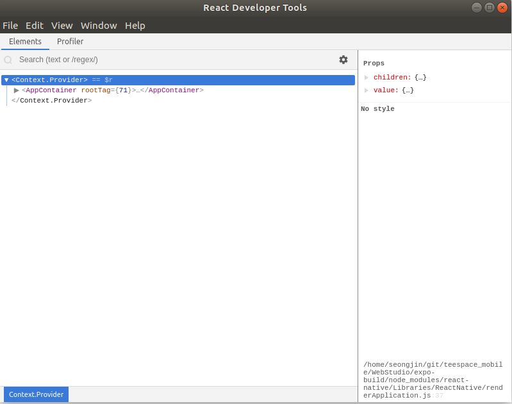Collapse the Context.Provider tree node
512x404 pixels.
[x=6, y=80]
